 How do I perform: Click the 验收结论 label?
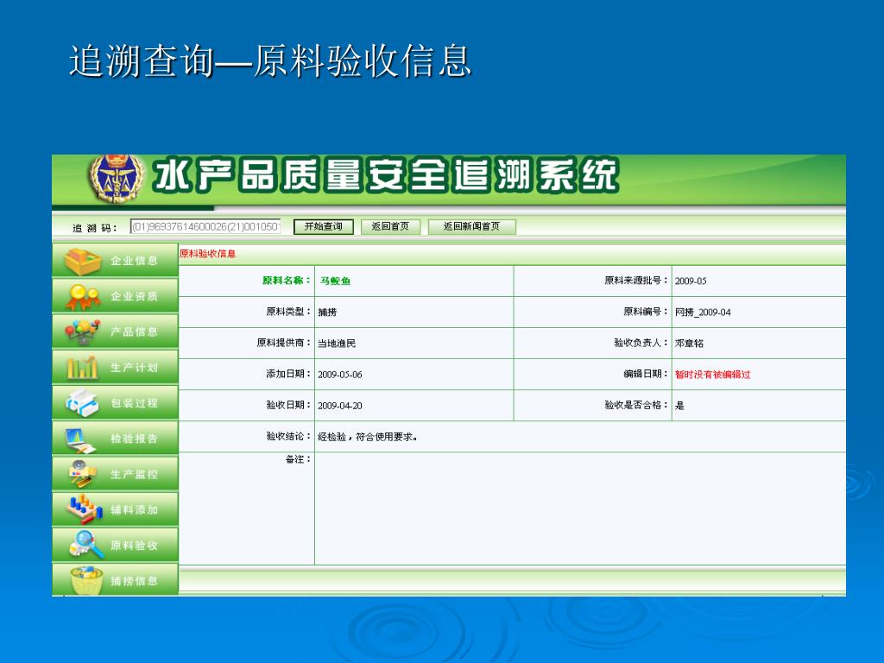pyautogui.click(x=288, y=436)
